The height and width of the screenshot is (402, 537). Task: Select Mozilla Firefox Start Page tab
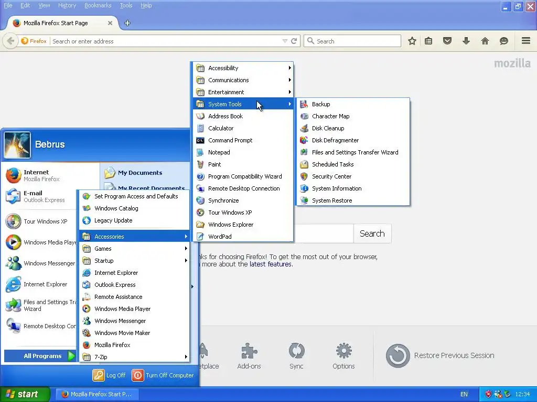tap(63, 23)
